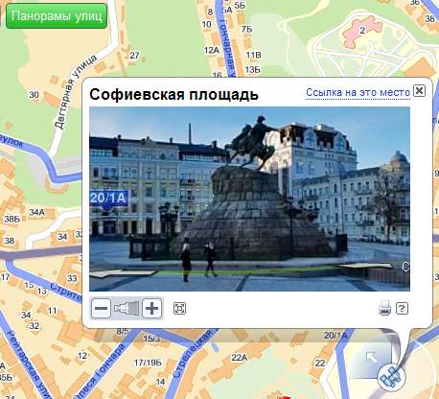439x399 pixels.
Task: Click building number 33 on map
Action: 72,278
